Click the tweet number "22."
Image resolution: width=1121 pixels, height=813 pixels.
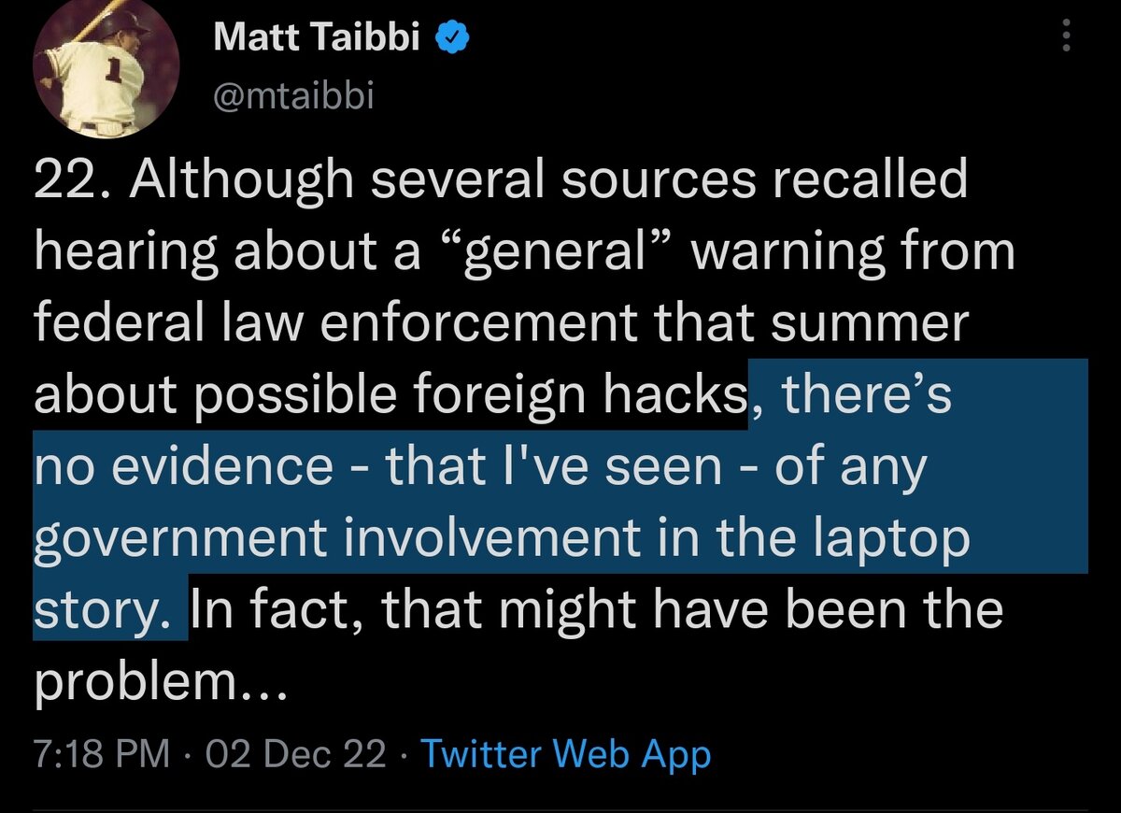click(73, 181)
